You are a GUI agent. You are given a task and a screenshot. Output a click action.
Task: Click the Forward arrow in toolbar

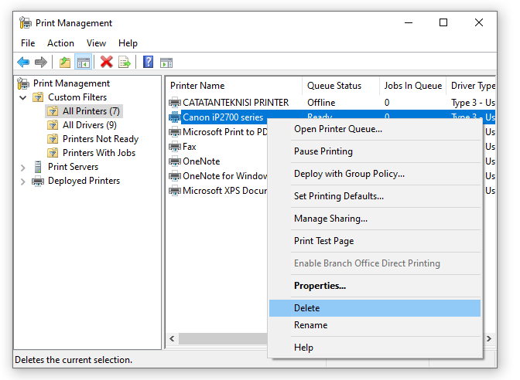[x=40, y=63]
